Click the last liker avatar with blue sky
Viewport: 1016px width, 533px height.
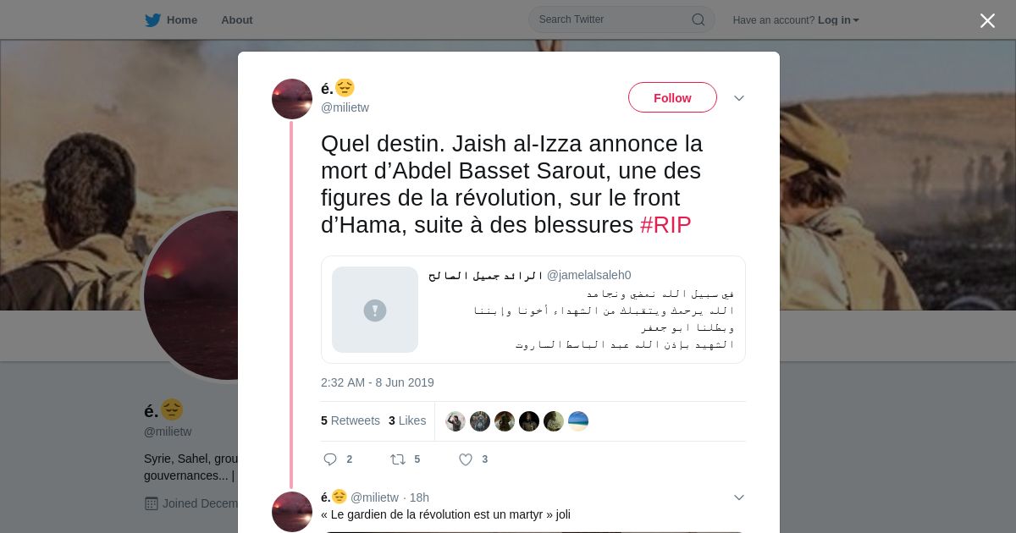point(578,421)
